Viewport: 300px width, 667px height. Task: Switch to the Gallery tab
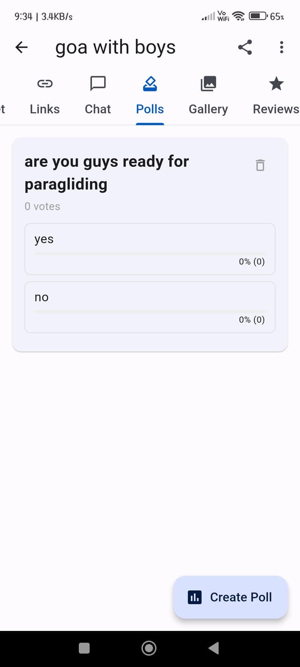208,96
